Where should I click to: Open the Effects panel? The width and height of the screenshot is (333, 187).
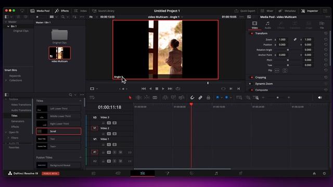pyautogui.click(x=62, y=11)
